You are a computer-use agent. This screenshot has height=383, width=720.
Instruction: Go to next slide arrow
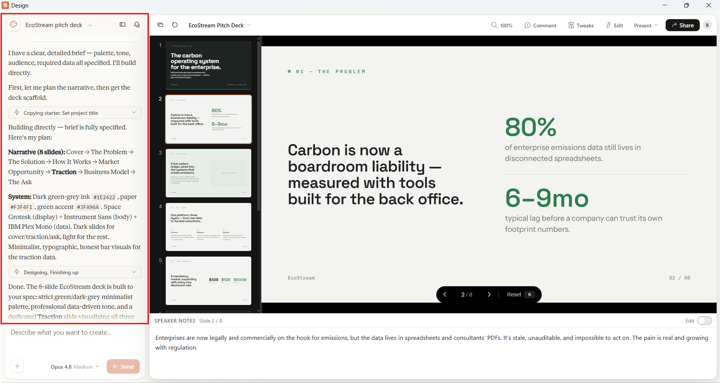tap(489, 294)
